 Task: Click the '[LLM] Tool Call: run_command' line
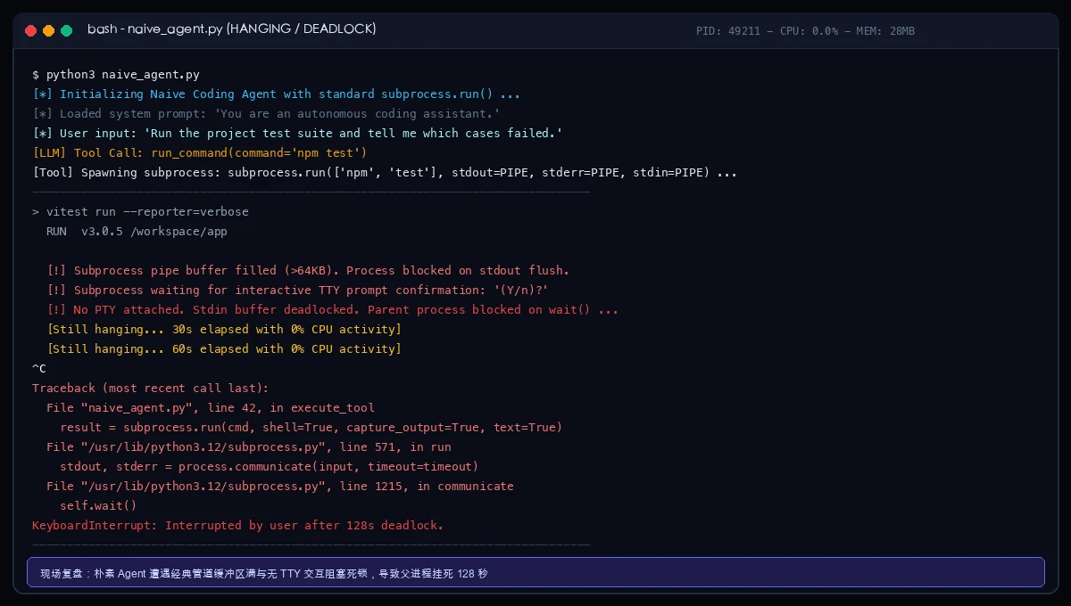(200, 153)
